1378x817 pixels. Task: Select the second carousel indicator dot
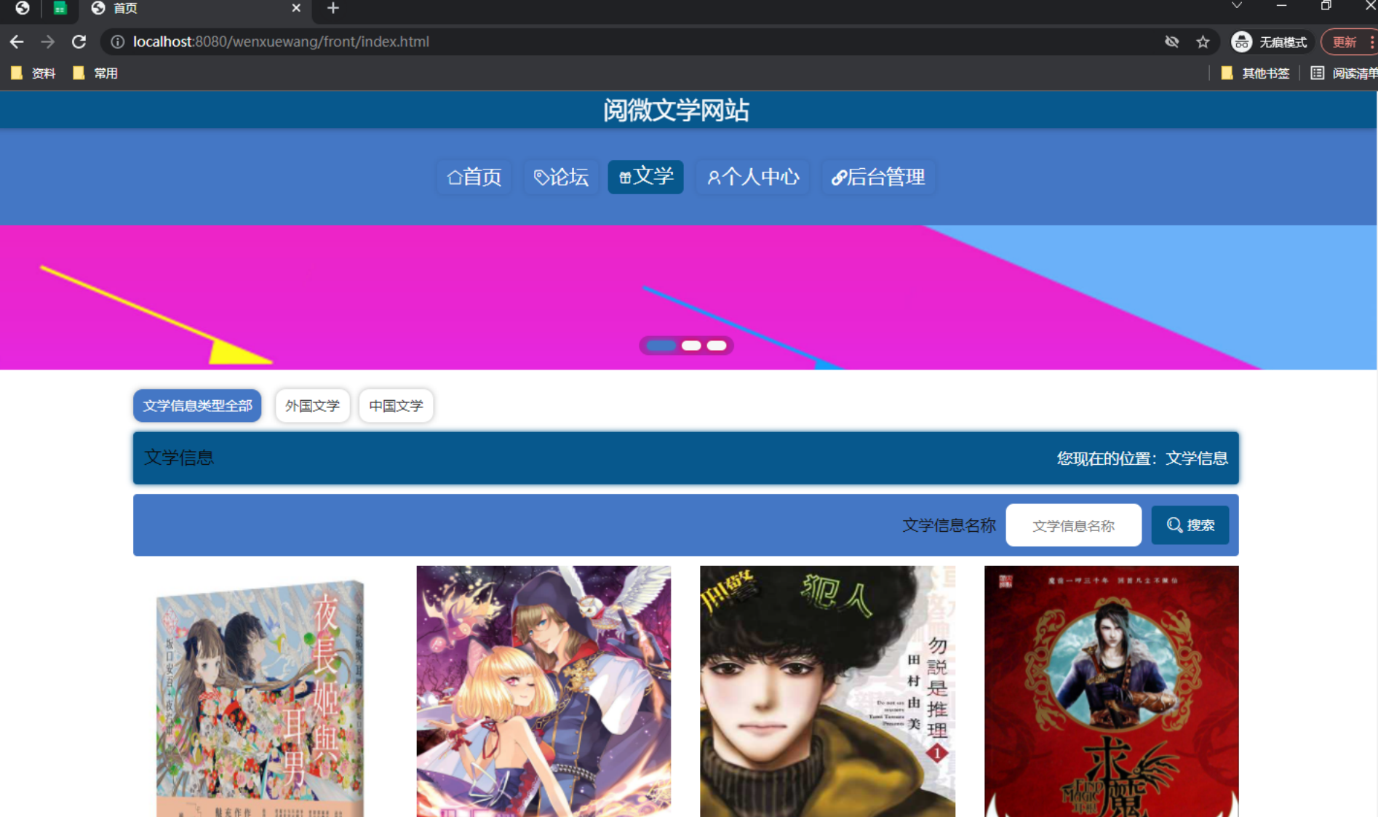pos(691,346)
